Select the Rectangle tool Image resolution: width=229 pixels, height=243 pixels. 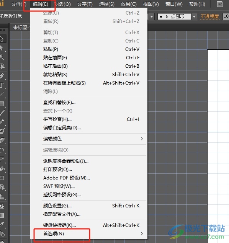click(2, 104)
